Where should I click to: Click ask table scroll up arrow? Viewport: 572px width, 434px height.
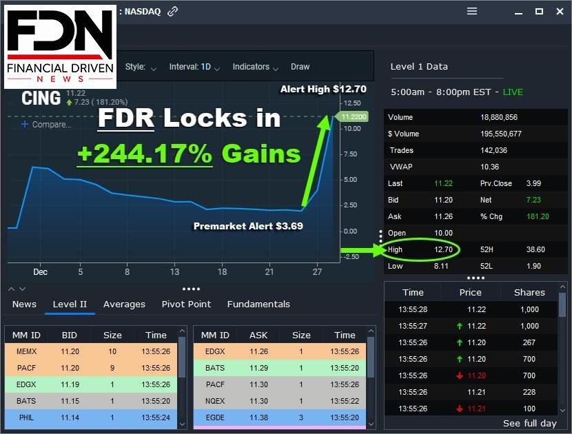[371, 331]
